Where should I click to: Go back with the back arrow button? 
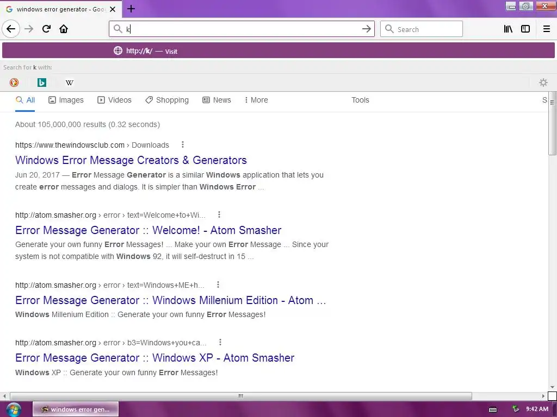[x=11, y=29]
